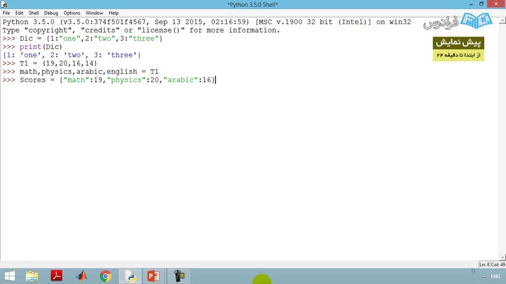506x284 pixels.
Task: Open File Explorer from the taskbar
Action: click(32, 276)
